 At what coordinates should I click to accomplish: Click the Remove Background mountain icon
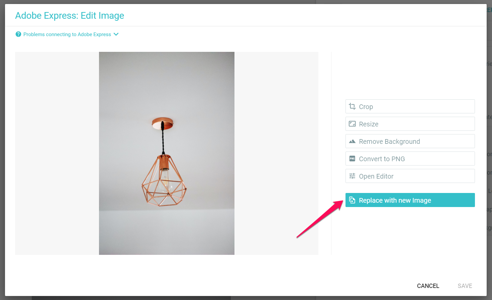point(352,141)
